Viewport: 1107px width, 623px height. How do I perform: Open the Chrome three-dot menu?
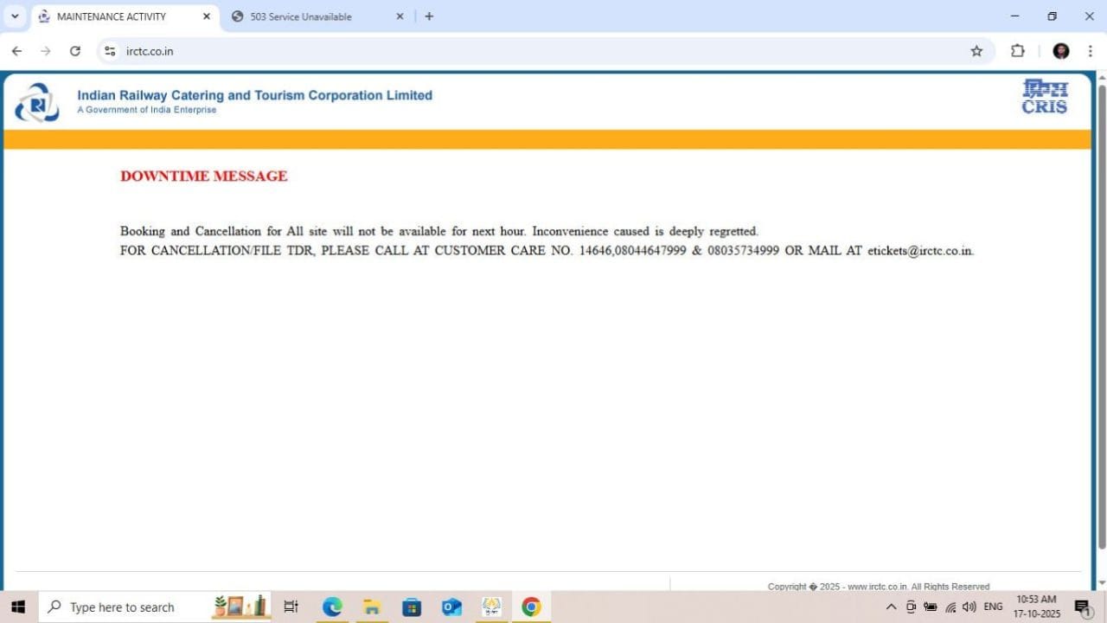[x=1090, y=51]
